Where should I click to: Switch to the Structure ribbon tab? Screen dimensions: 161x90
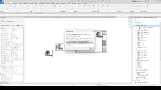pos(15,3)
